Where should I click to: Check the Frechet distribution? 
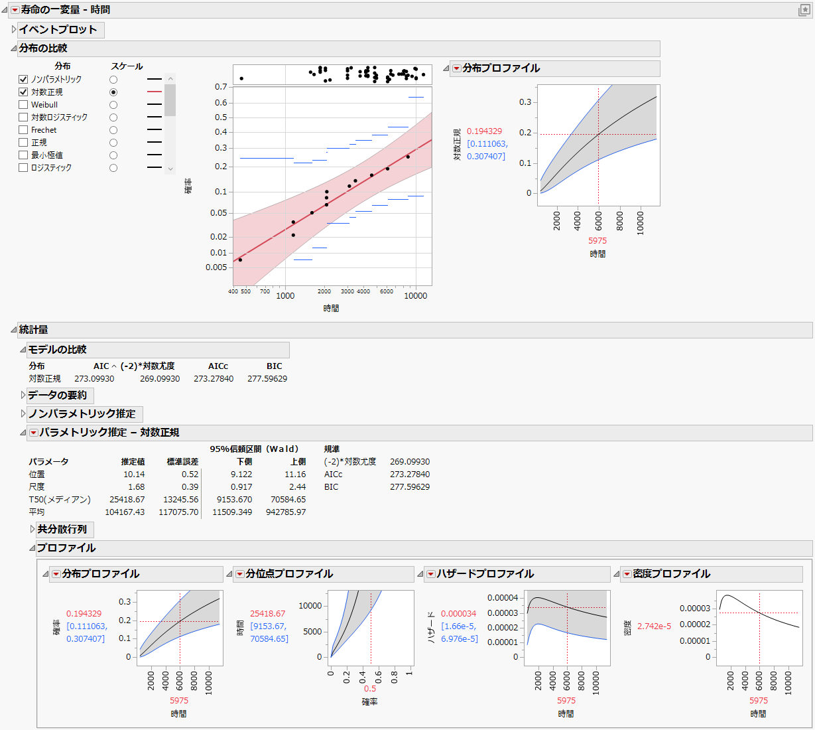pos(22,129)
